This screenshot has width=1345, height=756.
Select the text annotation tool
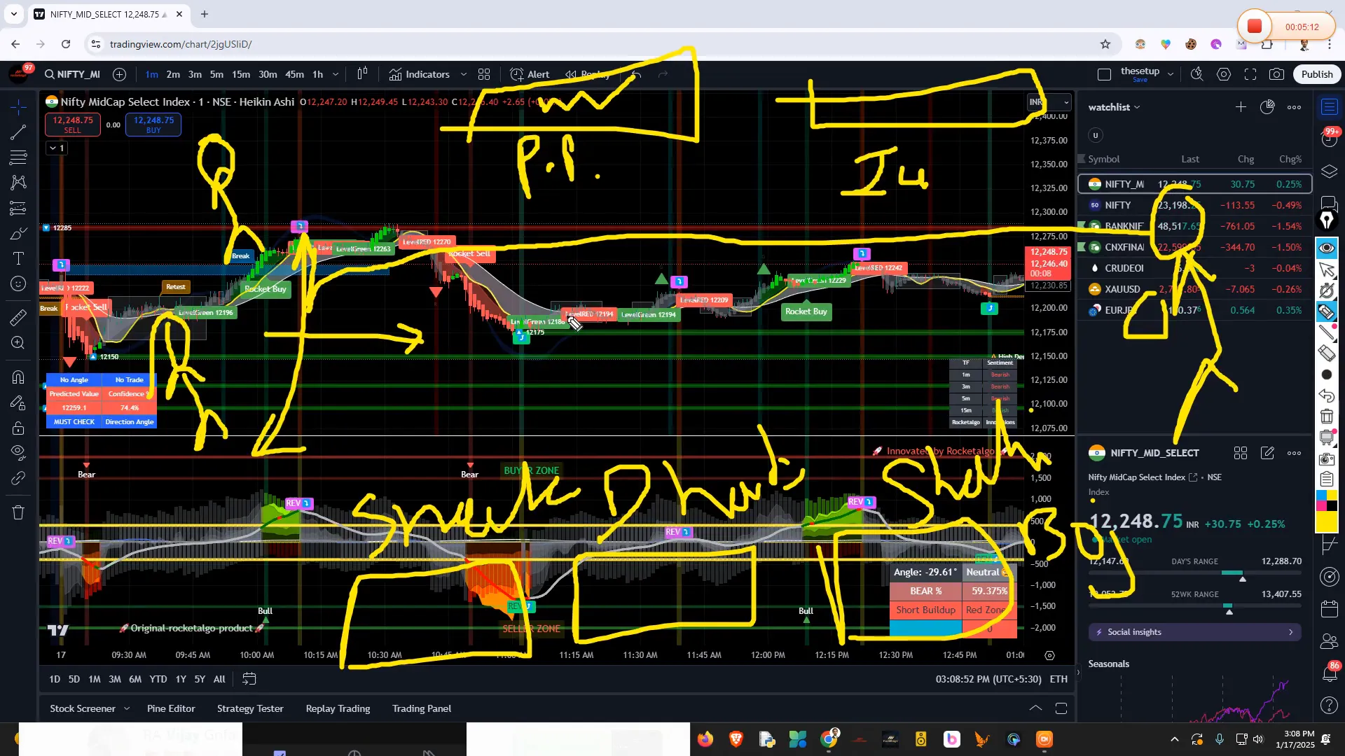(x=18, y=259)
